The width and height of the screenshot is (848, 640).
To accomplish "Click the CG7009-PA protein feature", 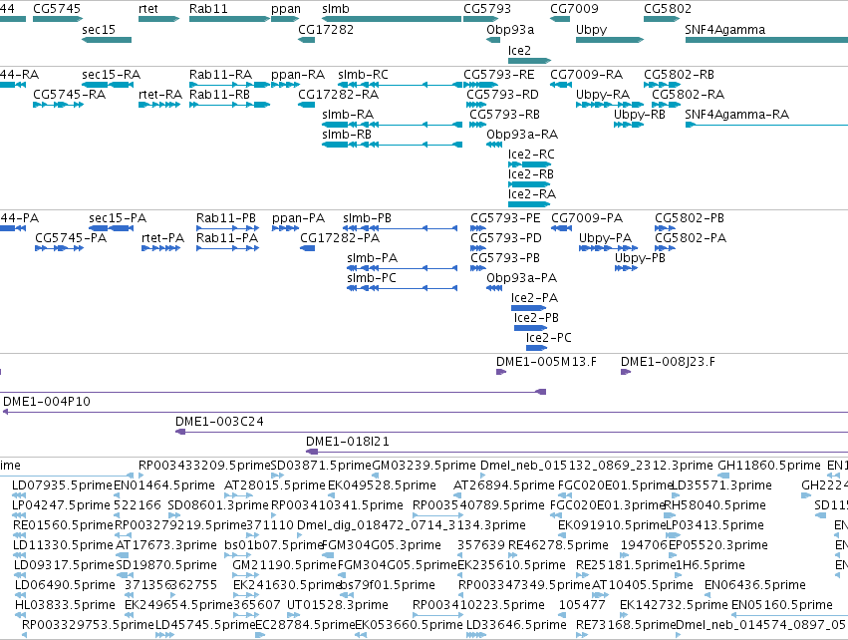I will pos(562,228).
